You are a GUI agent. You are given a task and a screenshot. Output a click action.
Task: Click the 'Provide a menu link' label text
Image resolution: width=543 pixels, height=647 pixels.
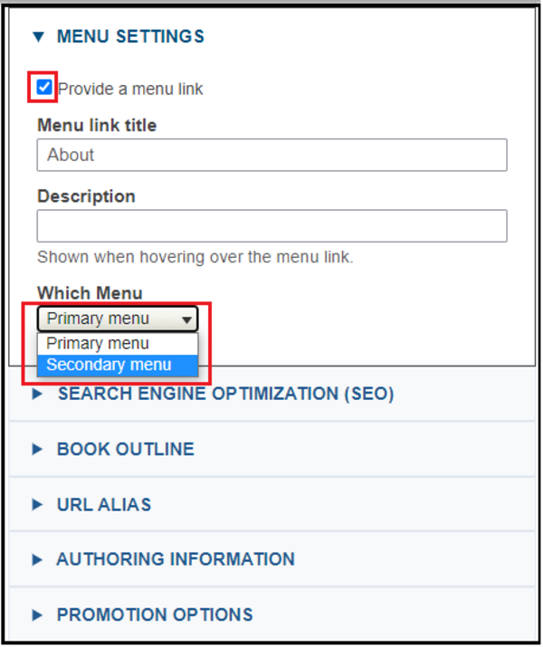click(x=130, y=89)
